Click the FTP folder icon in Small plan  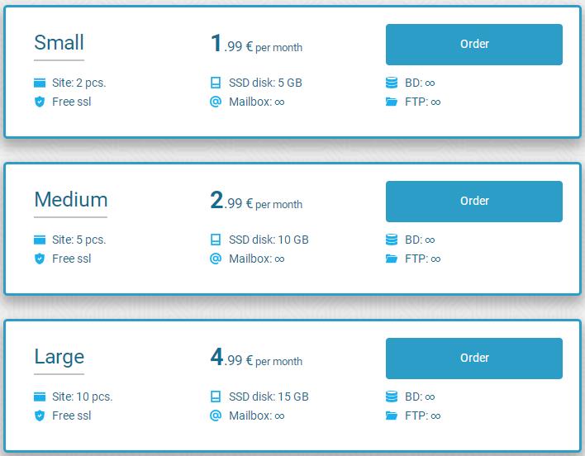392,102
